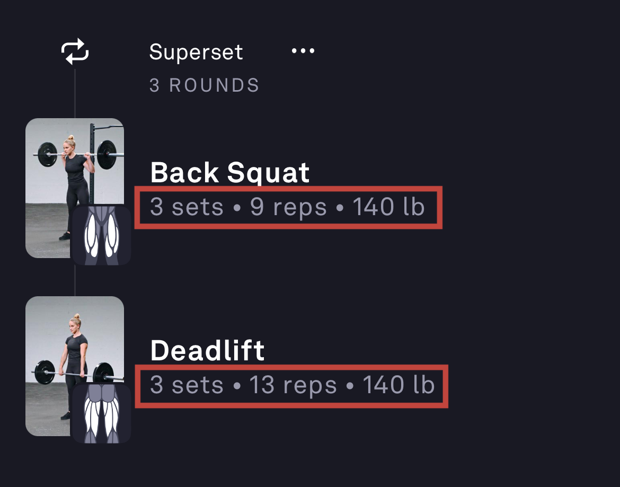
Task: Open the Deadlift exercise title
Action: click(x=208, y=350)
